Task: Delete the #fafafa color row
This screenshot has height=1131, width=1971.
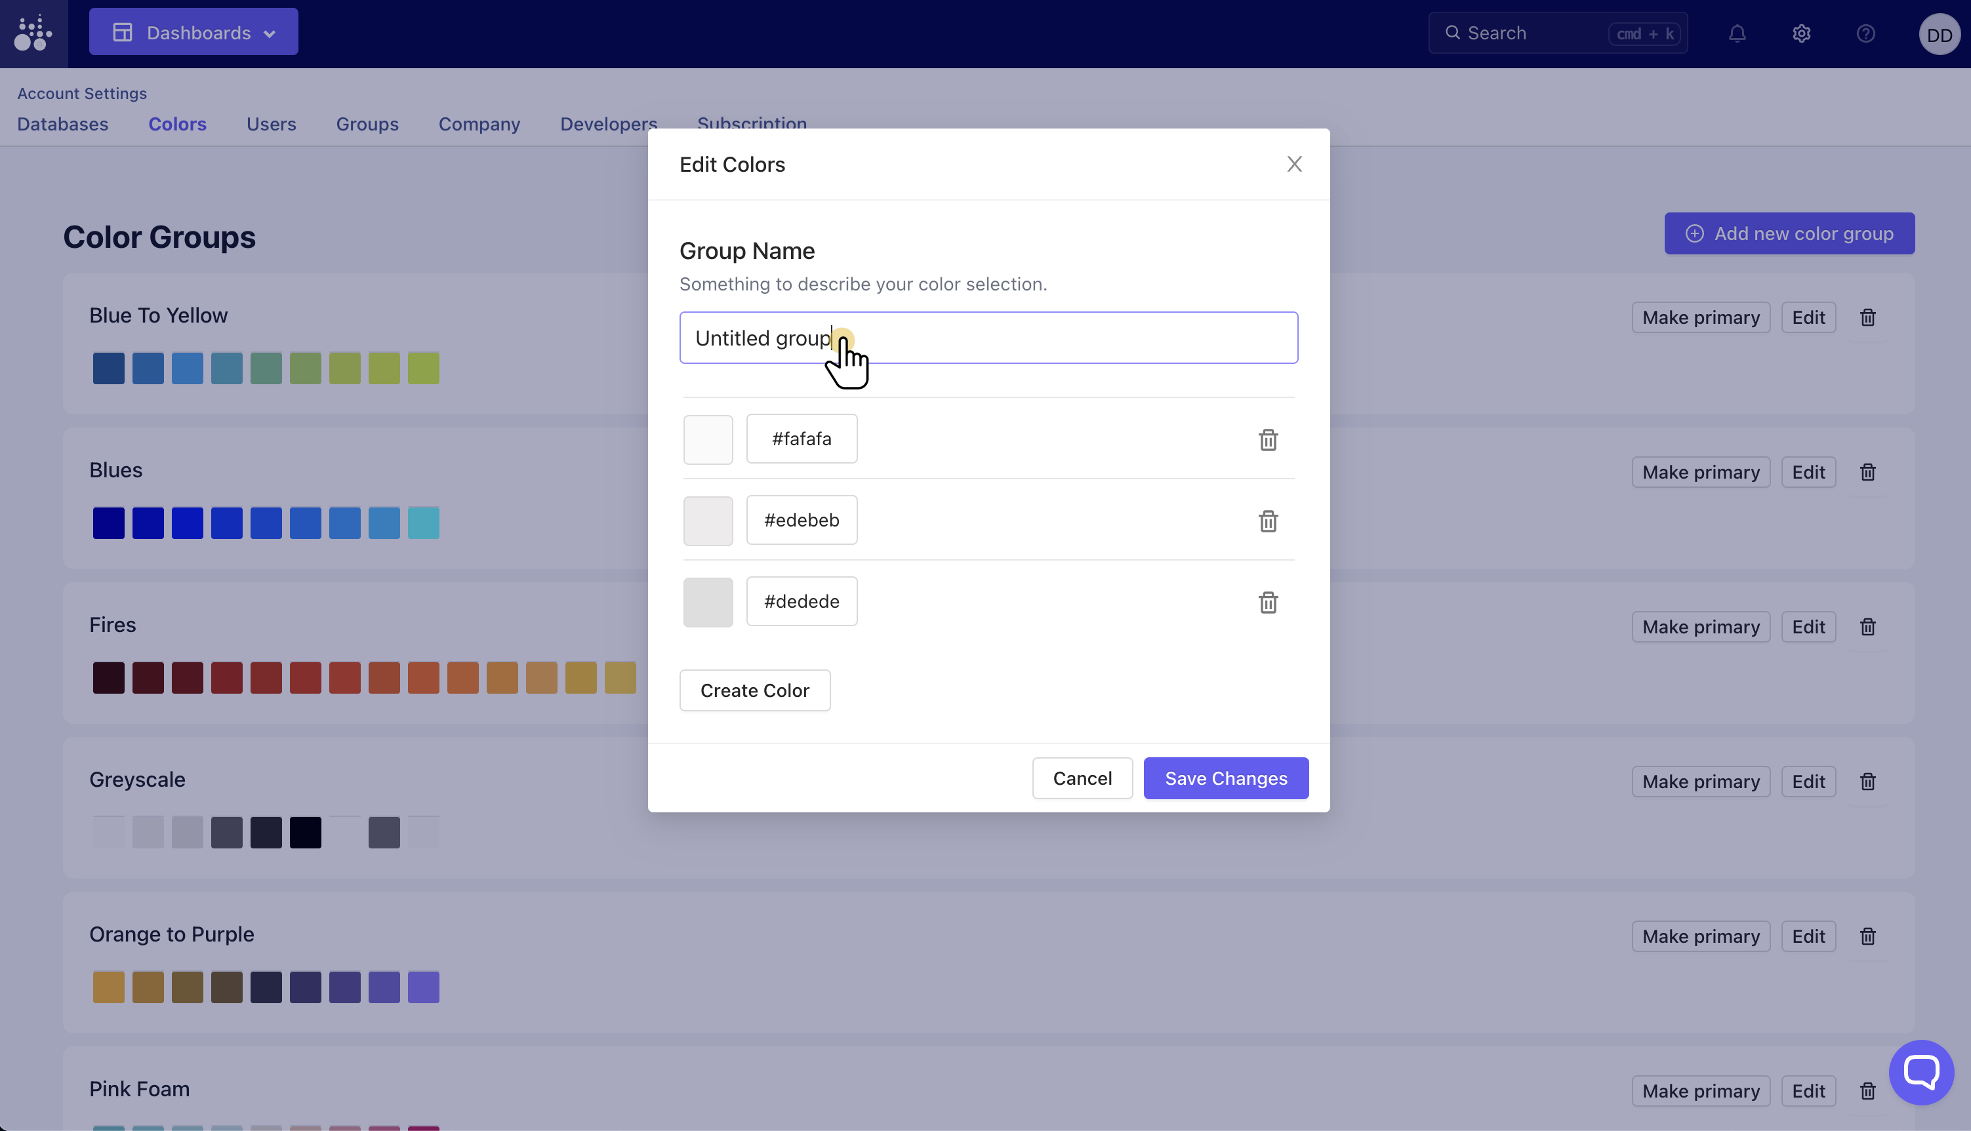Action: coord(1268,440)
